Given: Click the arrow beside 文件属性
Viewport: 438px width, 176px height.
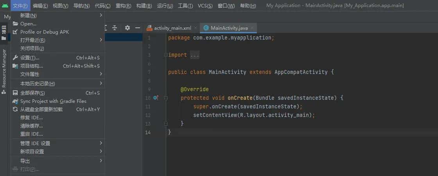Looking at the screenshot, I should click(x=101, y=74).
